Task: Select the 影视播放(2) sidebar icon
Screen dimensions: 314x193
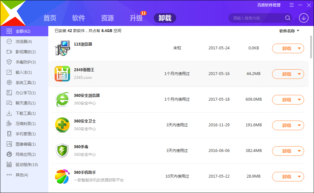Action: 9,52
